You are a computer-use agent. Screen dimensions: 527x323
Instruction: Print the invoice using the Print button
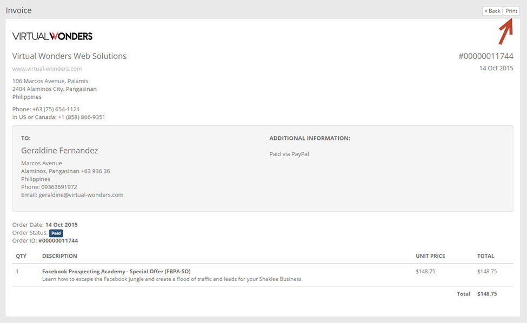point(511,11)
